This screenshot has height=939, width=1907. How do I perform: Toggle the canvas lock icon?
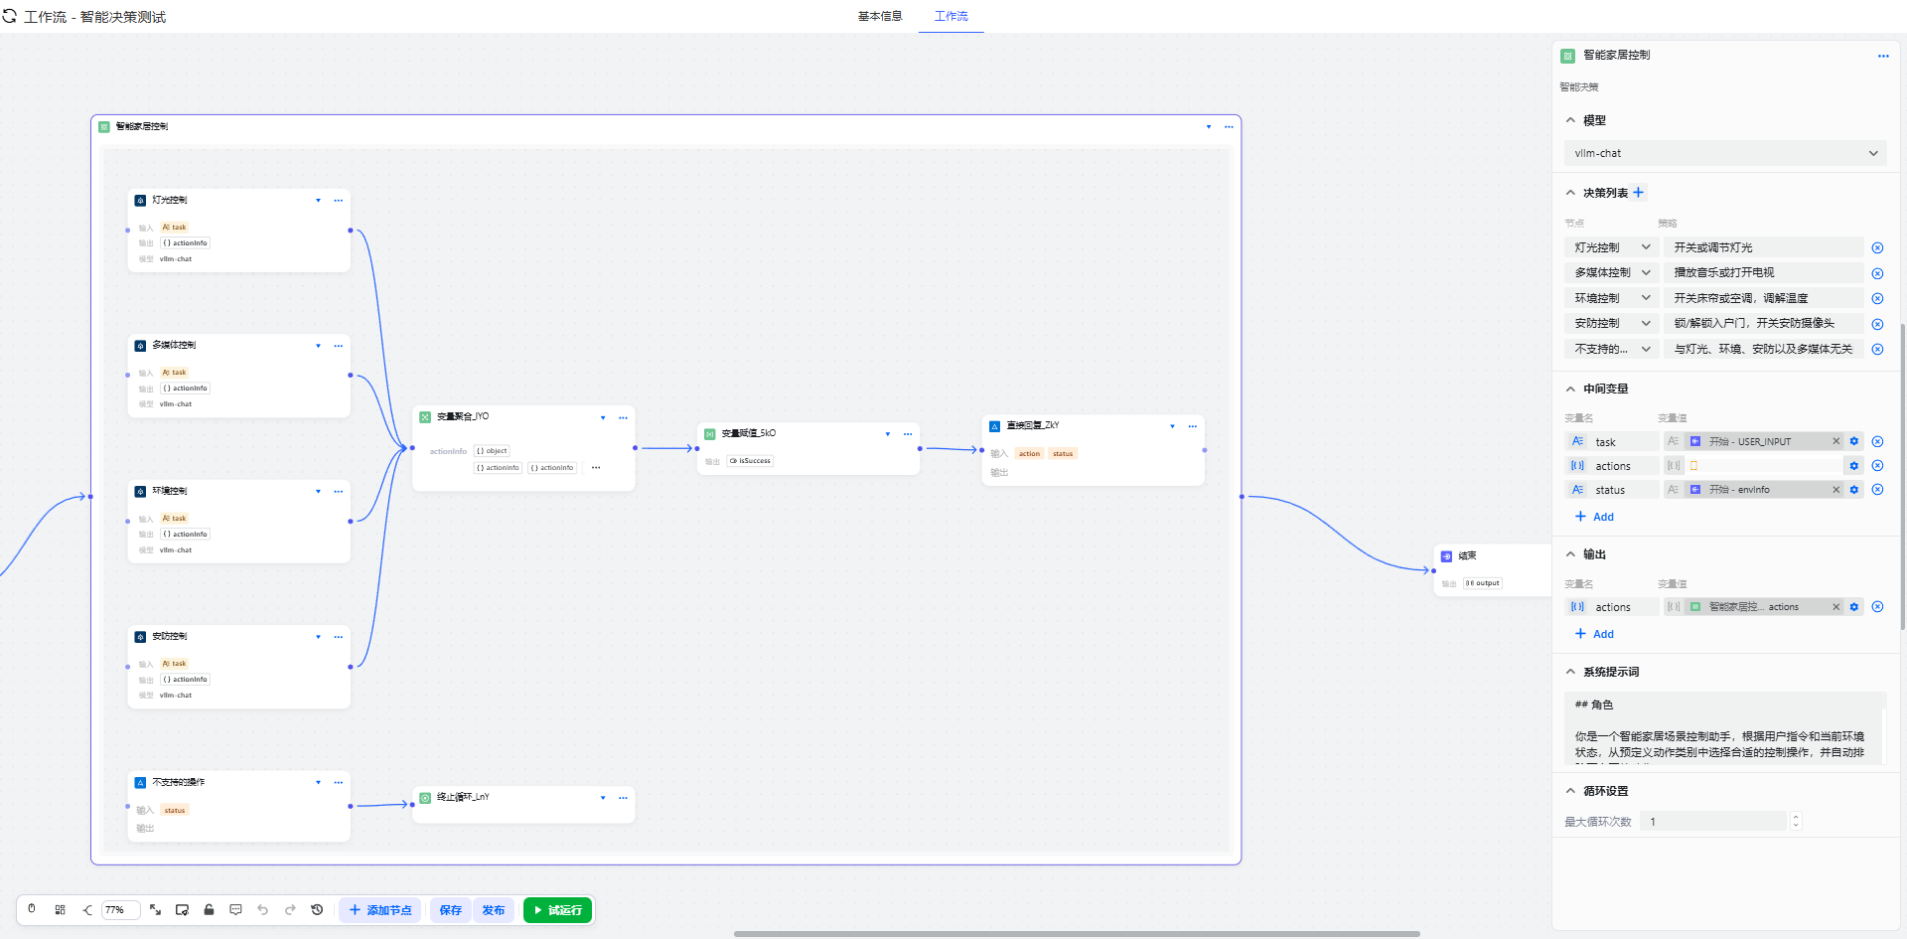click(209, 910)
